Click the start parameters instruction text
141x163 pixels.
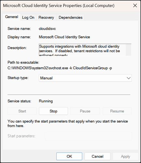tap(68, 124)
